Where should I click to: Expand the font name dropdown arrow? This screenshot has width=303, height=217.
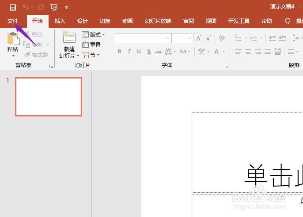[x=168, y=38]
